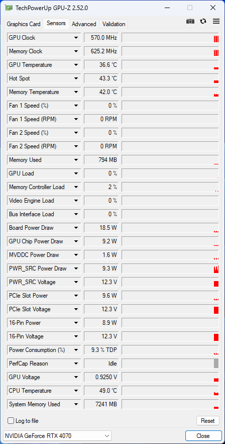Enable the Log to file checkbox

click(x=11, y=421)
